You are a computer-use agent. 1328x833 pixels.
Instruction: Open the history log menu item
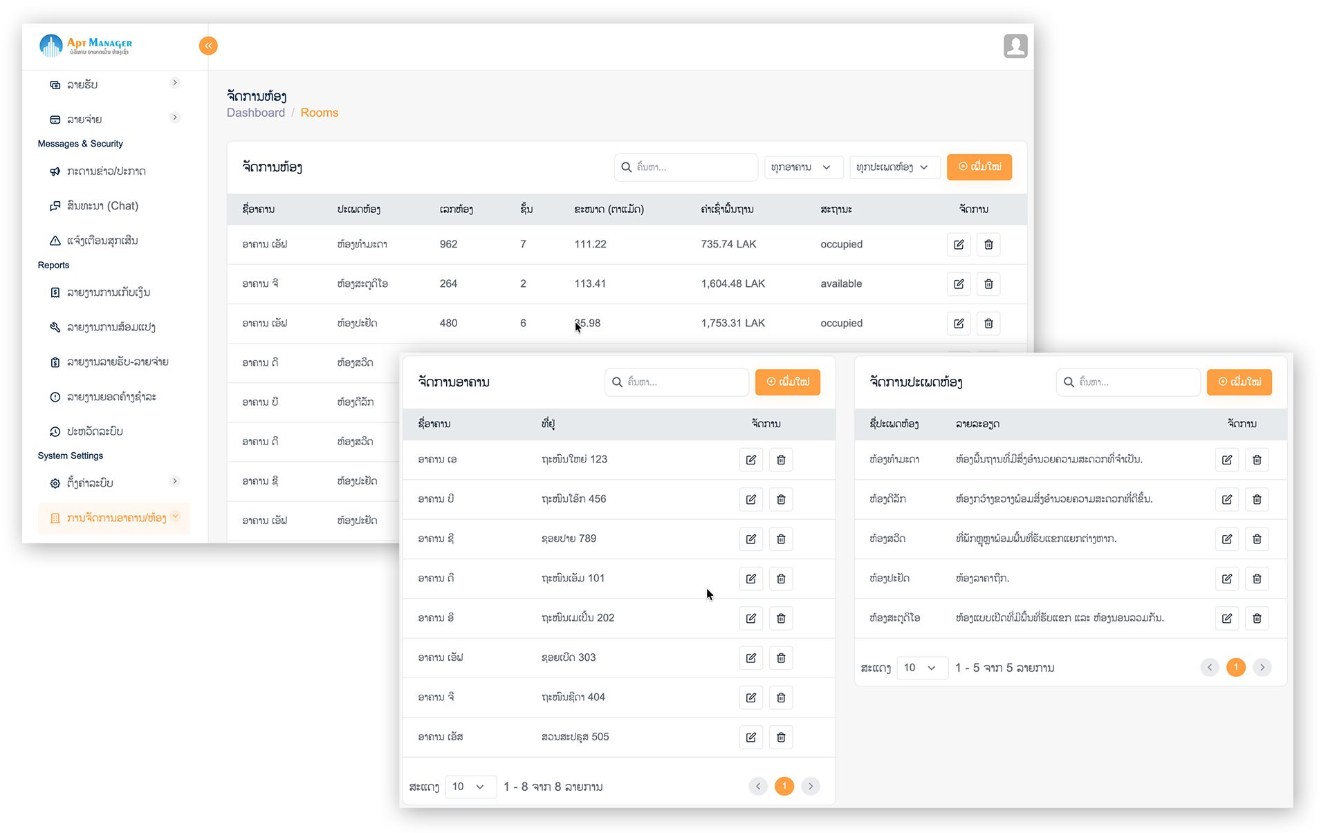point(95,431)
